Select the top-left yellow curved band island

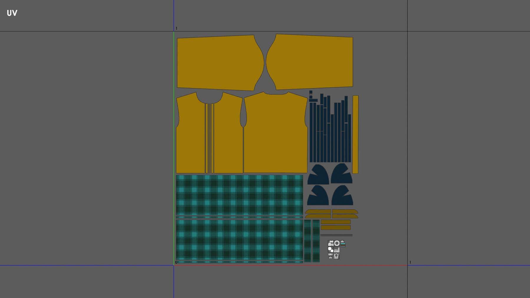click(318, 212)
